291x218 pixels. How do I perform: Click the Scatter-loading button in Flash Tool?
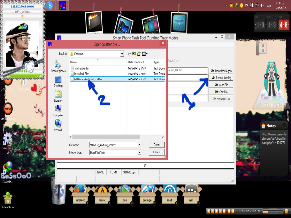tap(221, 78)
